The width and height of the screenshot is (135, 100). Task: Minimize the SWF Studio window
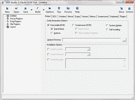119,2
